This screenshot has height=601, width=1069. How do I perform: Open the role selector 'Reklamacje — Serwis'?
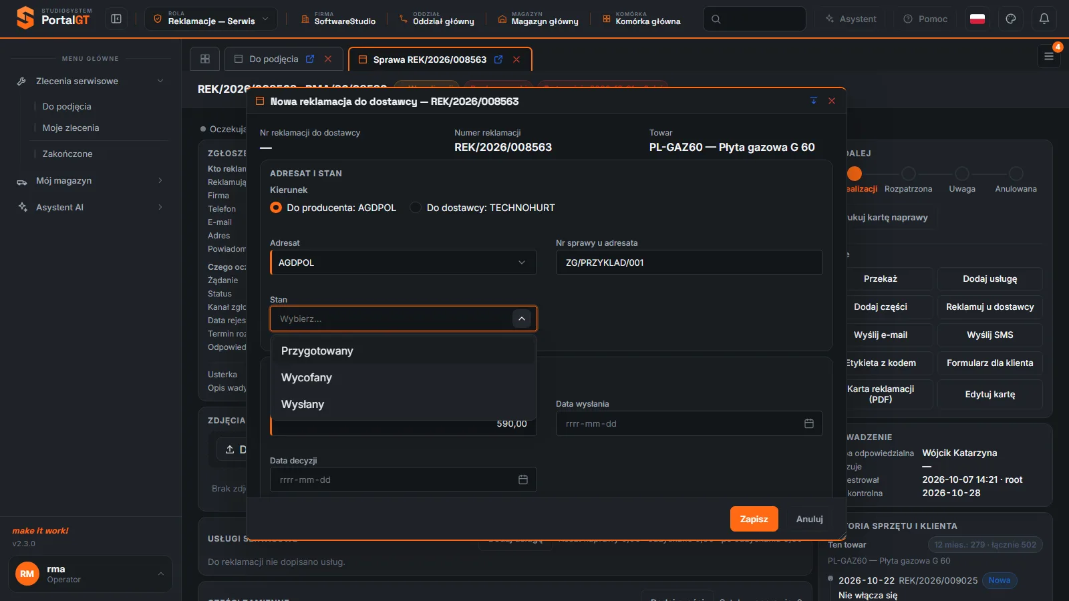pyautogui.click(x=211, y=19)
